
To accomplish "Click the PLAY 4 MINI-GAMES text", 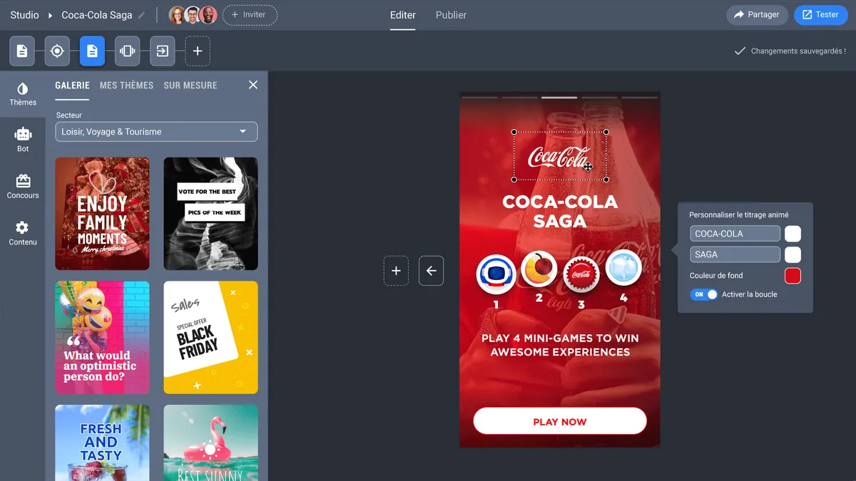I will coord(560,345).
